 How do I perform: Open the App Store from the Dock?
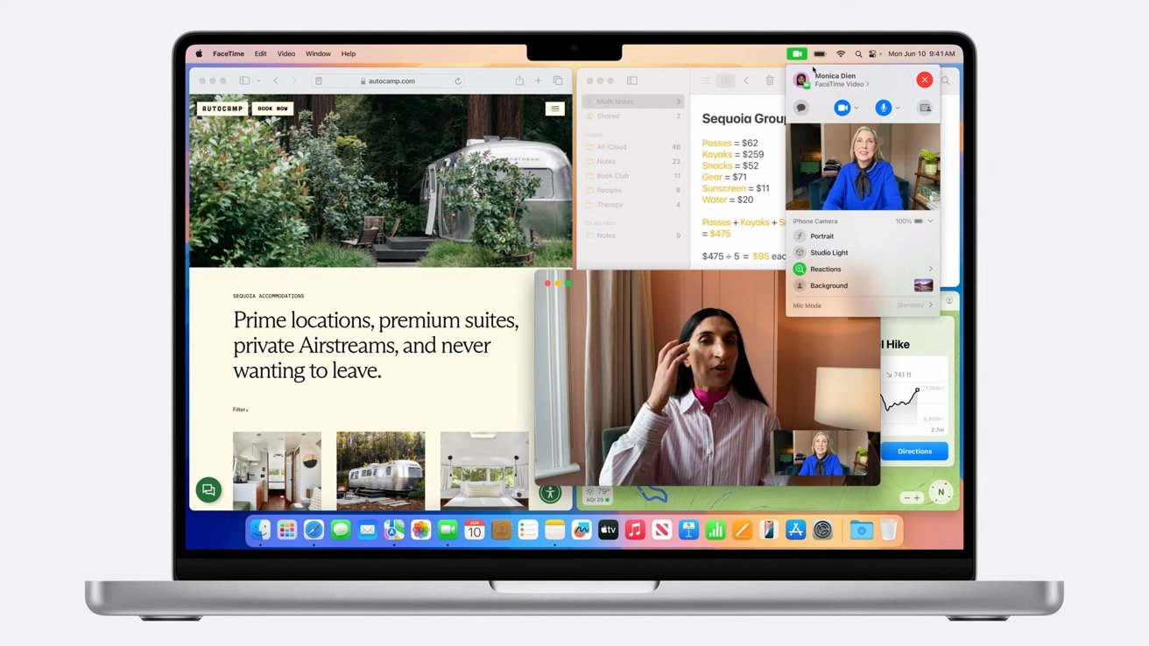795,530
